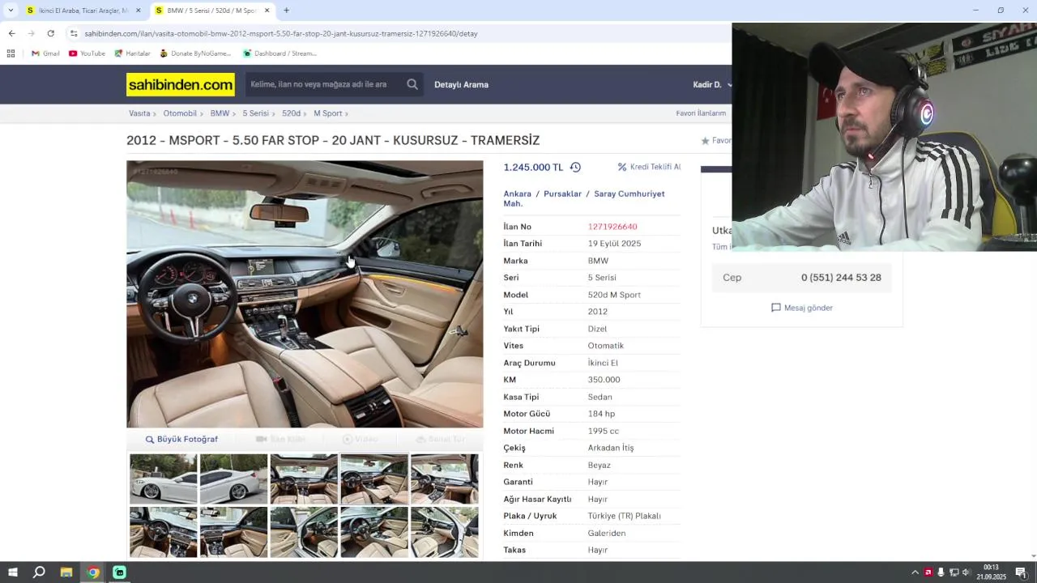Click the network tray icon
Image resolution: width=1037 pixels, height=583 pixels.
[x=954, y=572]
